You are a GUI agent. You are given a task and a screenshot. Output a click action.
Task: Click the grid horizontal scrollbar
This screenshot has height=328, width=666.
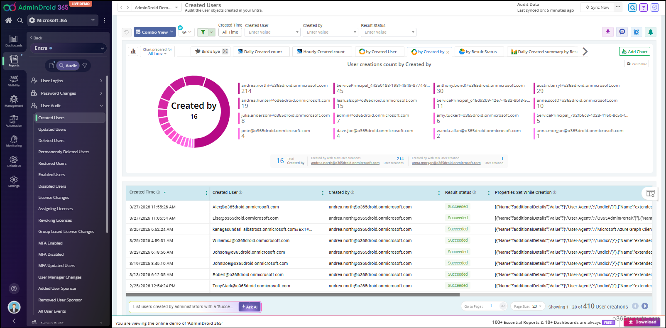293,295
